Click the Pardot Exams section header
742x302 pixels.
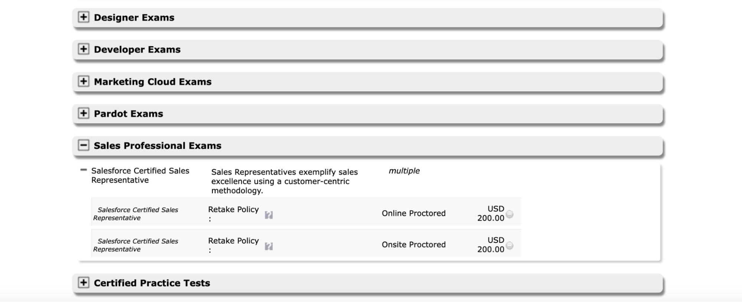click(367, 114)
